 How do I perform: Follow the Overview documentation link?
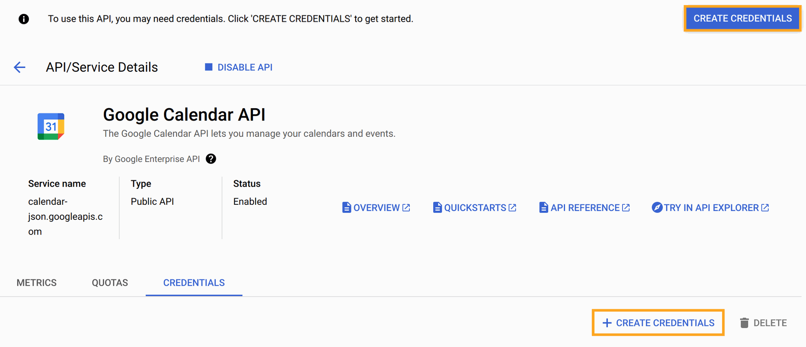[x=377, y=208]
